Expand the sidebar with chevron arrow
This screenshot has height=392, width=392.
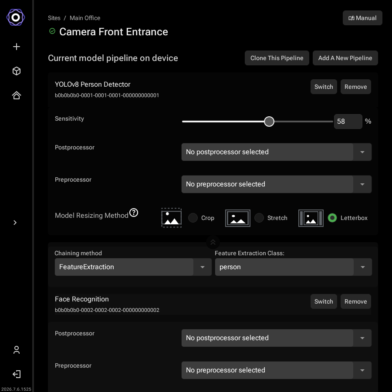pos(15,223)
